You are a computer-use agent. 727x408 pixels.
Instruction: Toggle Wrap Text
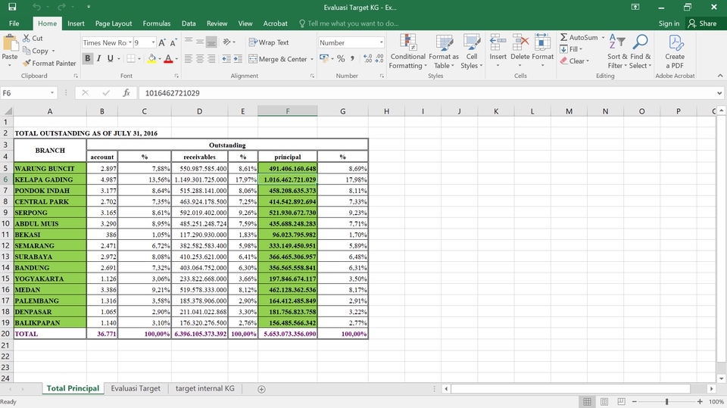[x=268, y=42]
